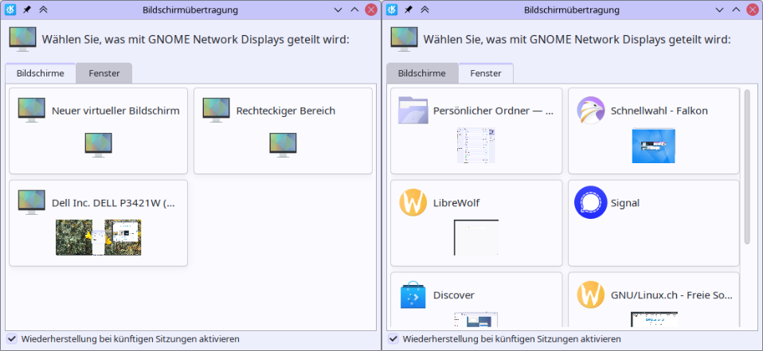This screenshot has width=763, height=351.
Task: Click the LibreWolf application icon
Action: click(413, 203)
